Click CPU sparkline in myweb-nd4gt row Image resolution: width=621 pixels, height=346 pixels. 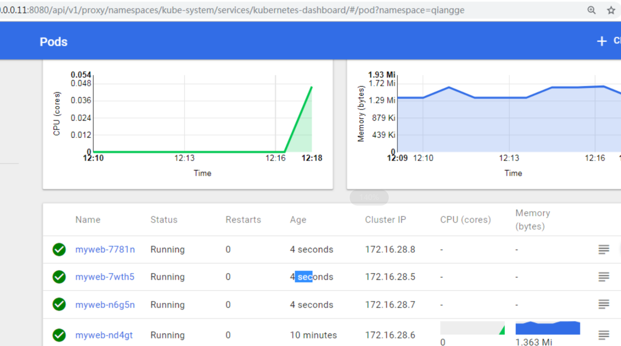[x=472, y=328]
